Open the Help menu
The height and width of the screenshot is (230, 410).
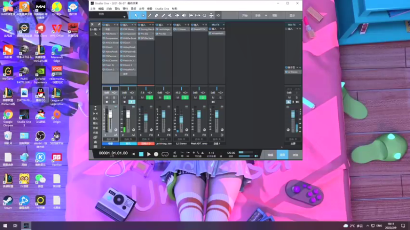175,9
